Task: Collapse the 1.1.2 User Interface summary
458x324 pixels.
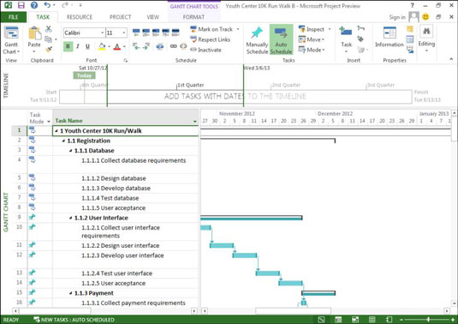Action: 70,218
